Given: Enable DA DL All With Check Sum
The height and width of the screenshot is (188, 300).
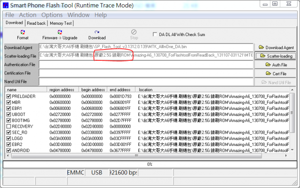Looking at the screenshot, I should pos(155,34).
